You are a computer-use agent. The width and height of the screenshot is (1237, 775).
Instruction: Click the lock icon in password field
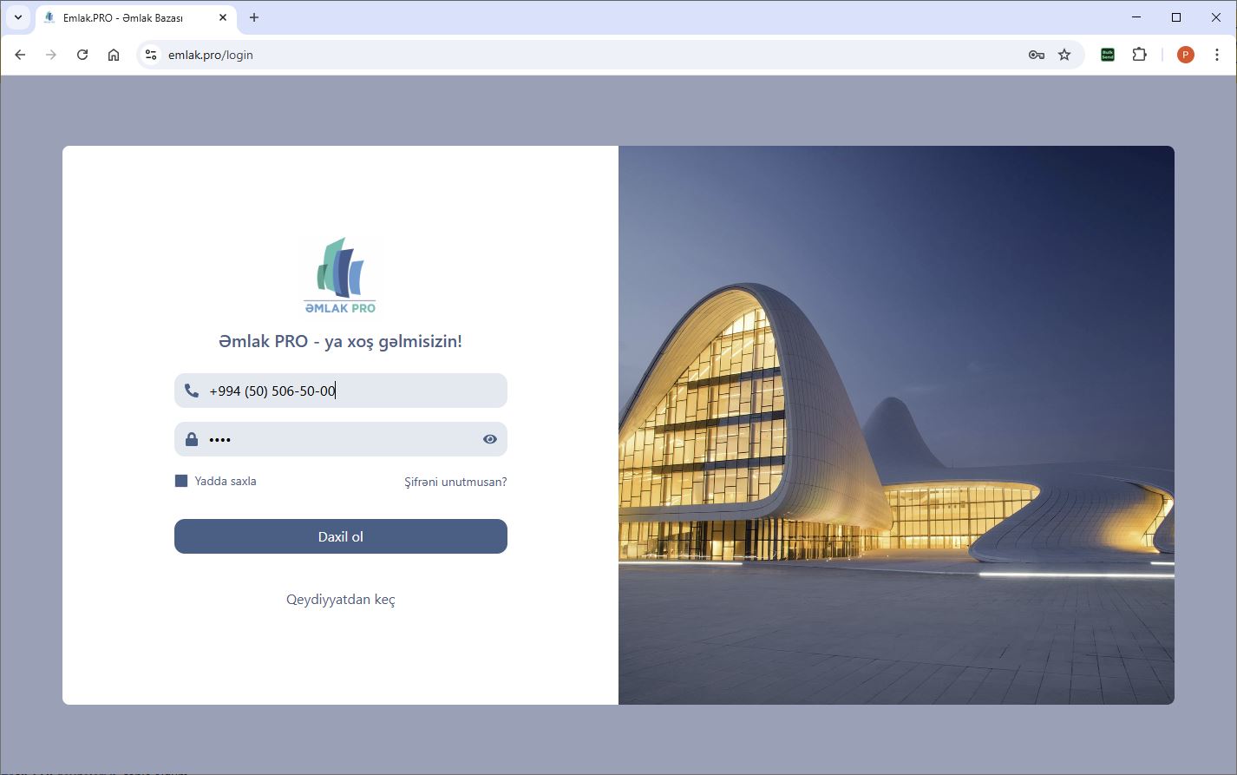point(192,439)
